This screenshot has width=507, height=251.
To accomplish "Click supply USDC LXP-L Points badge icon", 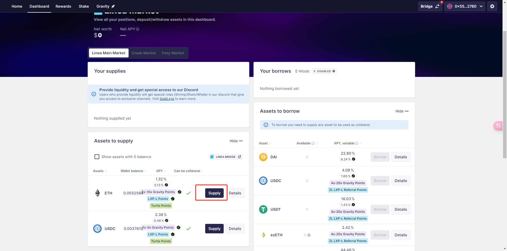I will point(173,234).
